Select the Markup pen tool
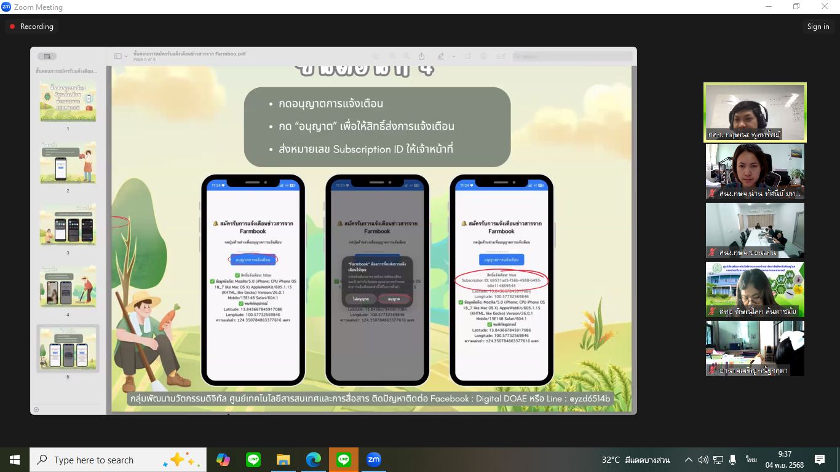840x472 pixels. pos(441,56)
